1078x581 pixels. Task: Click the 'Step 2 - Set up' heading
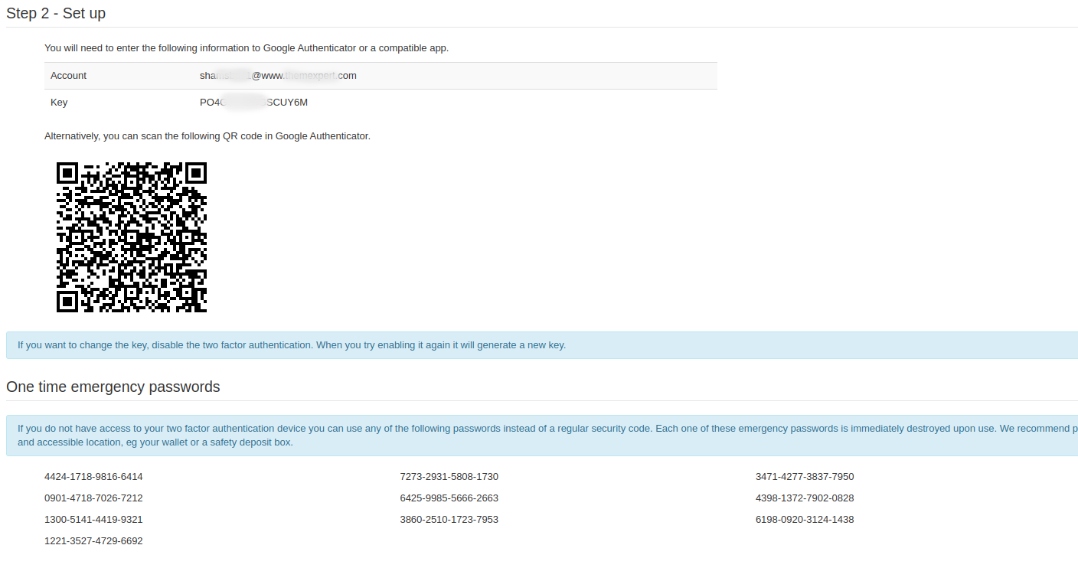(x=56, y=13)
